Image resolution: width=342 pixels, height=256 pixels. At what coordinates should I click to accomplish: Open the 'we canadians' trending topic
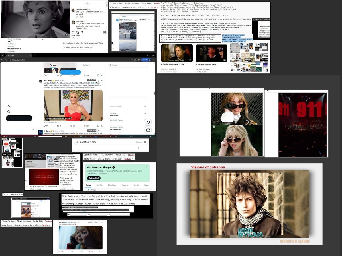click(x=115, y=129)
